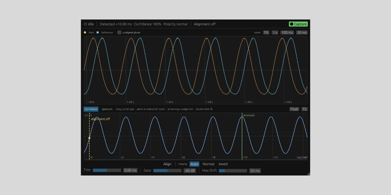The image size is (391, 195).
Task: Click the blue Reference legend dot
Action: 98,32
